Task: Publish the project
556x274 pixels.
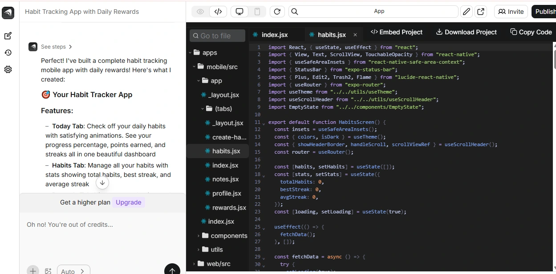Action: coord(545,11)
